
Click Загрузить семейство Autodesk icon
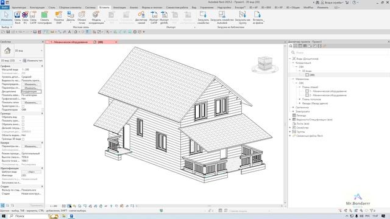coord(222,18)
